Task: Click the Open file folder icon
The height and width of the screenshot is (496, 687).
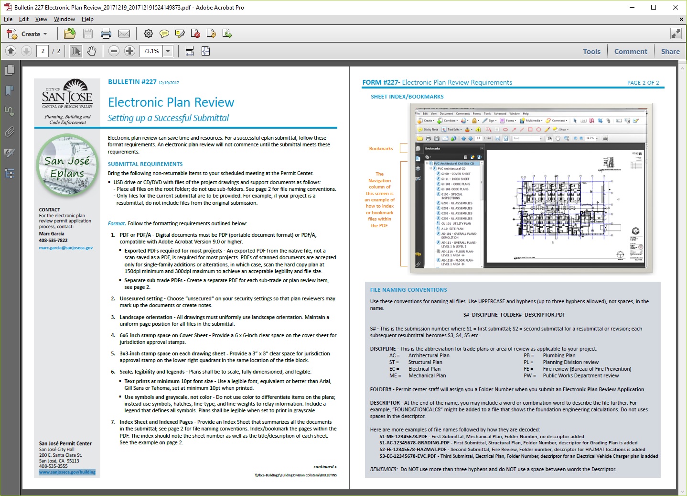Action: [x=70, y=33]
